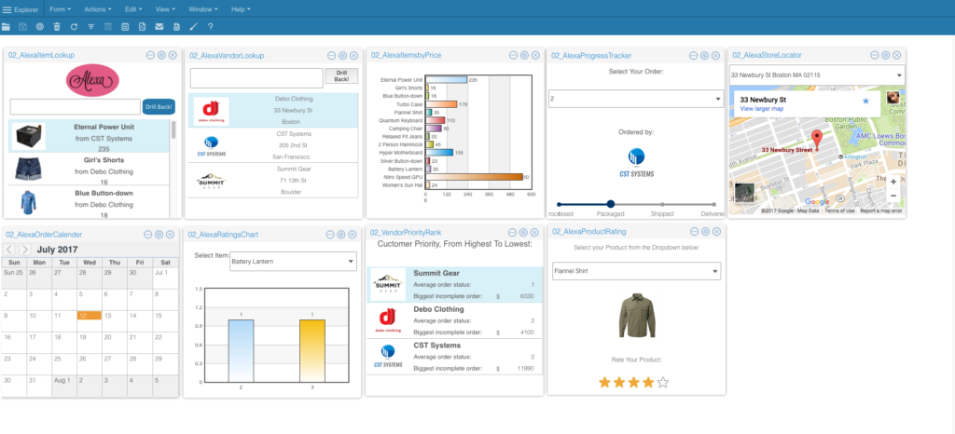
Task: Open the map Terms of Use link
Action: coord(840,210)
